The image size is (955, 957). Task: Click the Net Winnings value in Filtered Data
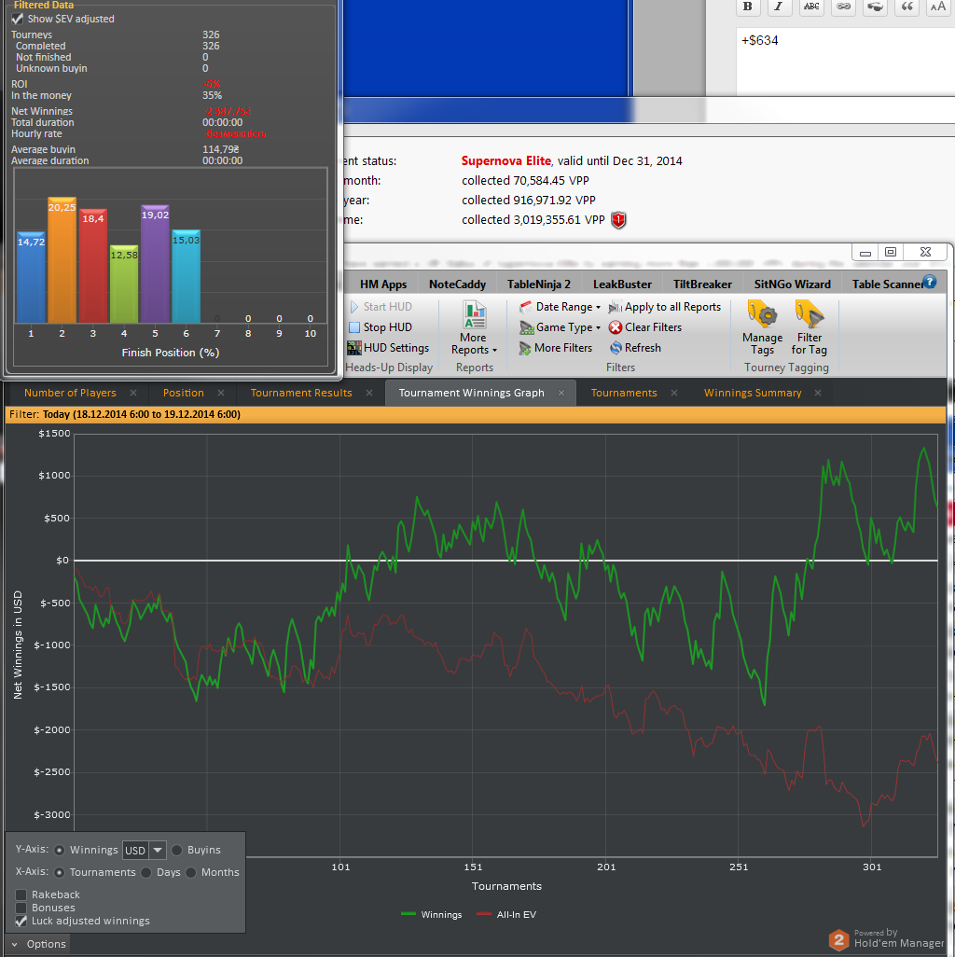coord(227,111)
